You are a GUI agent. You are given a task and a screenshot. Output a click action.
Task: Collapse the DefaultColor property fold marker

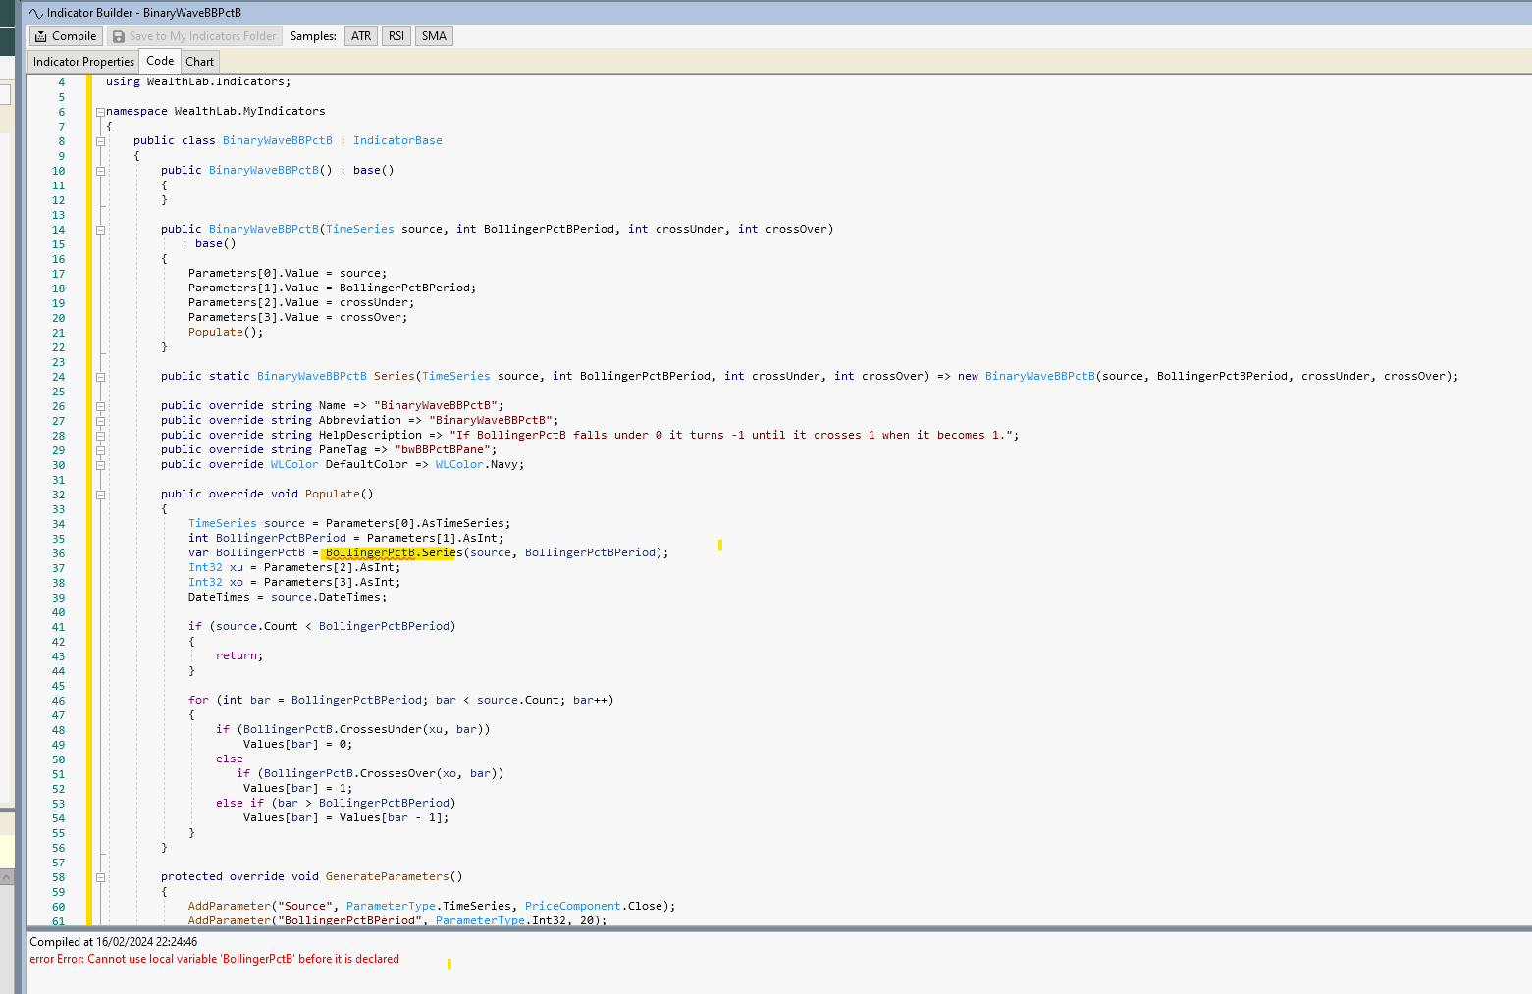[x=100, y=465]
